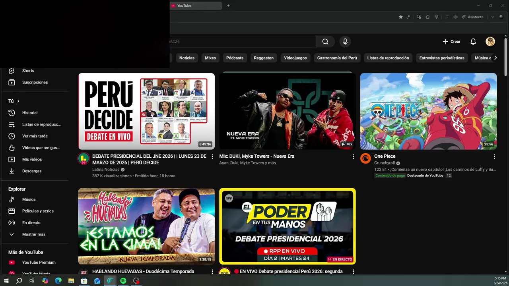Open Suscripciones in sidebar
This screenshot has width=509, height=286.
click(x=35, y=82)
